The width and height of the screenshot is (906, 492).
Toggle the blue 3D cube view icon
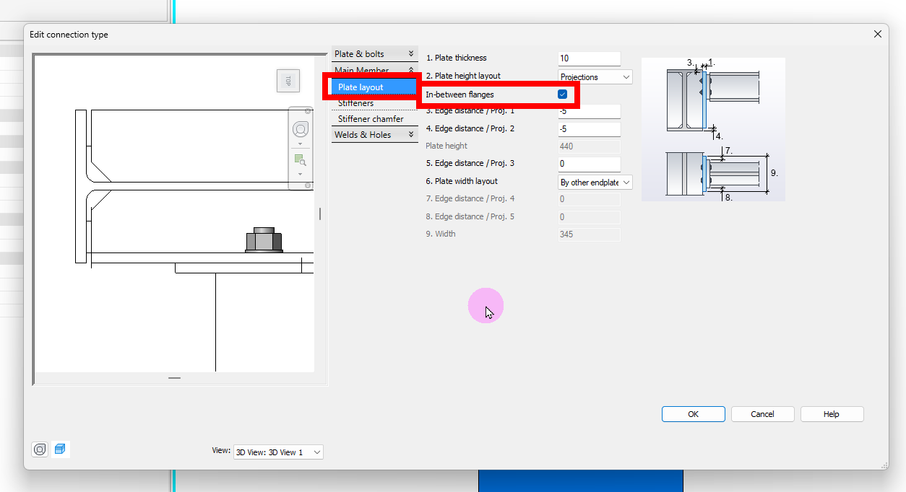click(61, 449)
